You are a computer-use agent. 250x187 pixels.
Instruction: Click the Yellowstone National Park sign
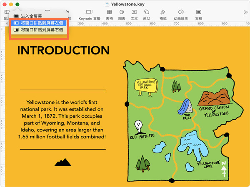tap(145, 86)
